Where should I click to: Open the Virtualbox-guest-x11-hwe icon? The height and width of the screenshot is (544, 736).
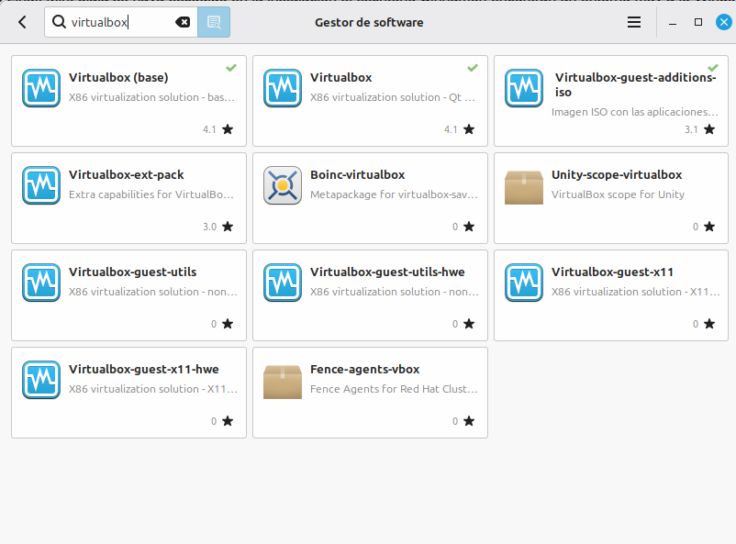coord(41,380)
